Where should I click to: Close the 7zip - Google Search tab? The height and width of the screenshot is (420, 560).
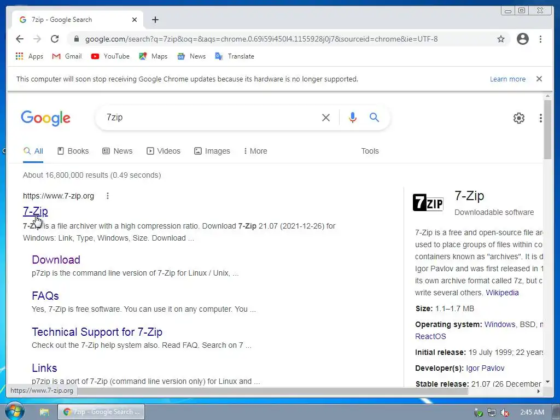click(x=135, y=20)
